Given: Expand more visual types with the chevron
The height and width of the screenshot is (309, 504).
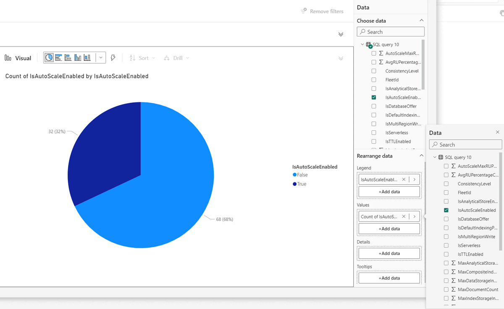Looking at the screenshot, I should click(x=100, y=58).
